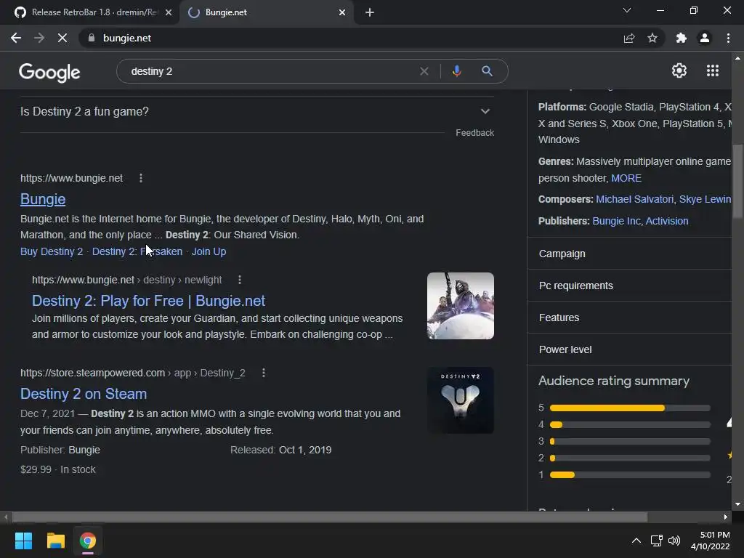Image resolution: width=744 pixels, height=558 pixels.
Task: Click the Chrome taskbar icon
Action: pos(88,541)
